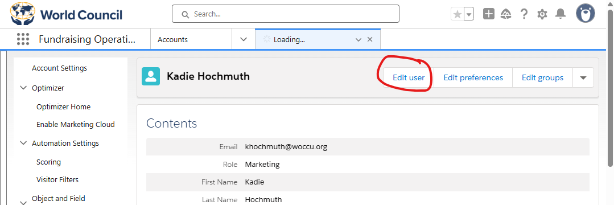Screen dimensions: 614x205
Task: Open the Help question mark icon
Action: [x=524, y=14]
